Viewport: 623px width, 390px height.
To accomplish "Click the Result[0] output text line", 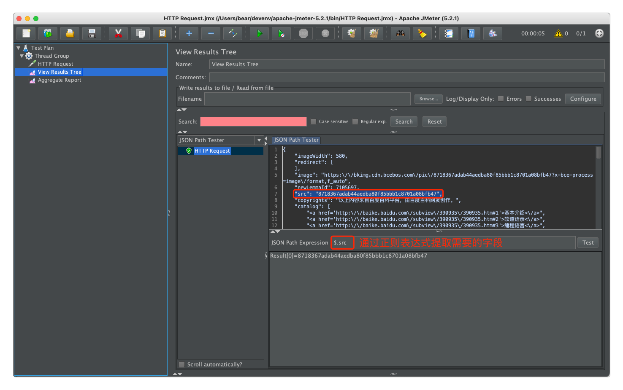I will pos(349,256).
